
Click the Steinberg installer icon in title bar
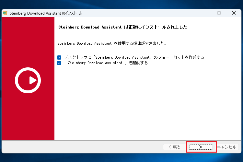[5, 13]
